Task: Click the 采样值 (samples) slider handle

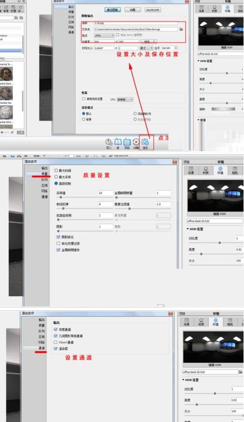Action: tap(61, 197)
